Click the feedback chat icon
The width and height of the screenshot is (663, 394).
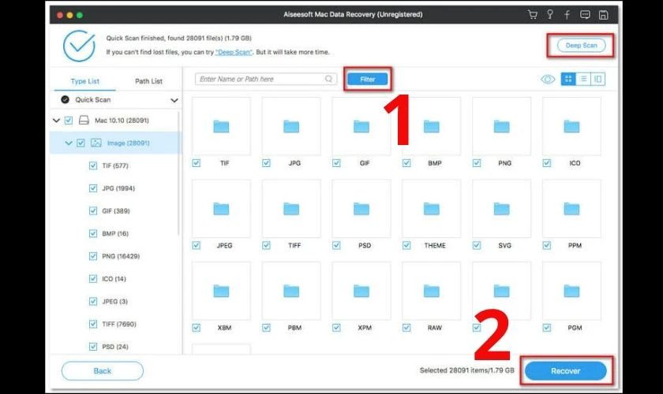tap(584, 15)
